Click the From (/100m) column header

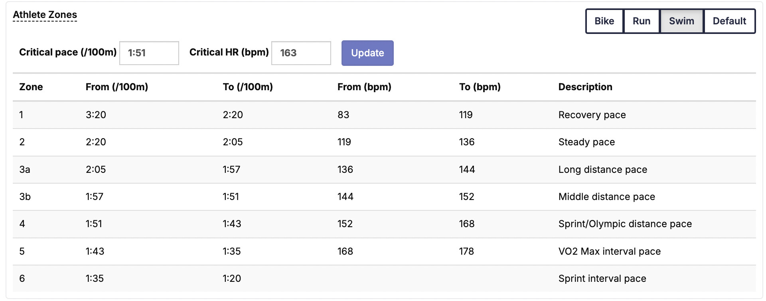point(116,87)
